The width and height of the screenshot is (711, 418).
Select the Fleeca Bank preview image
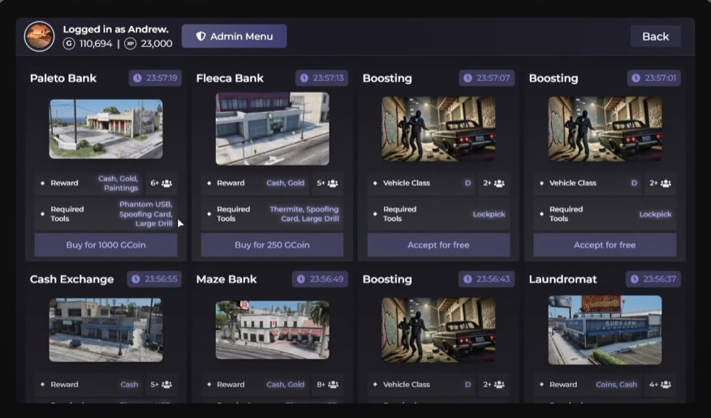click(273, 129)
